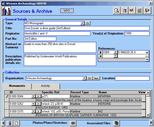Open Photos/Plans/Sketches camera icon
154x127 pixels.
73,123
